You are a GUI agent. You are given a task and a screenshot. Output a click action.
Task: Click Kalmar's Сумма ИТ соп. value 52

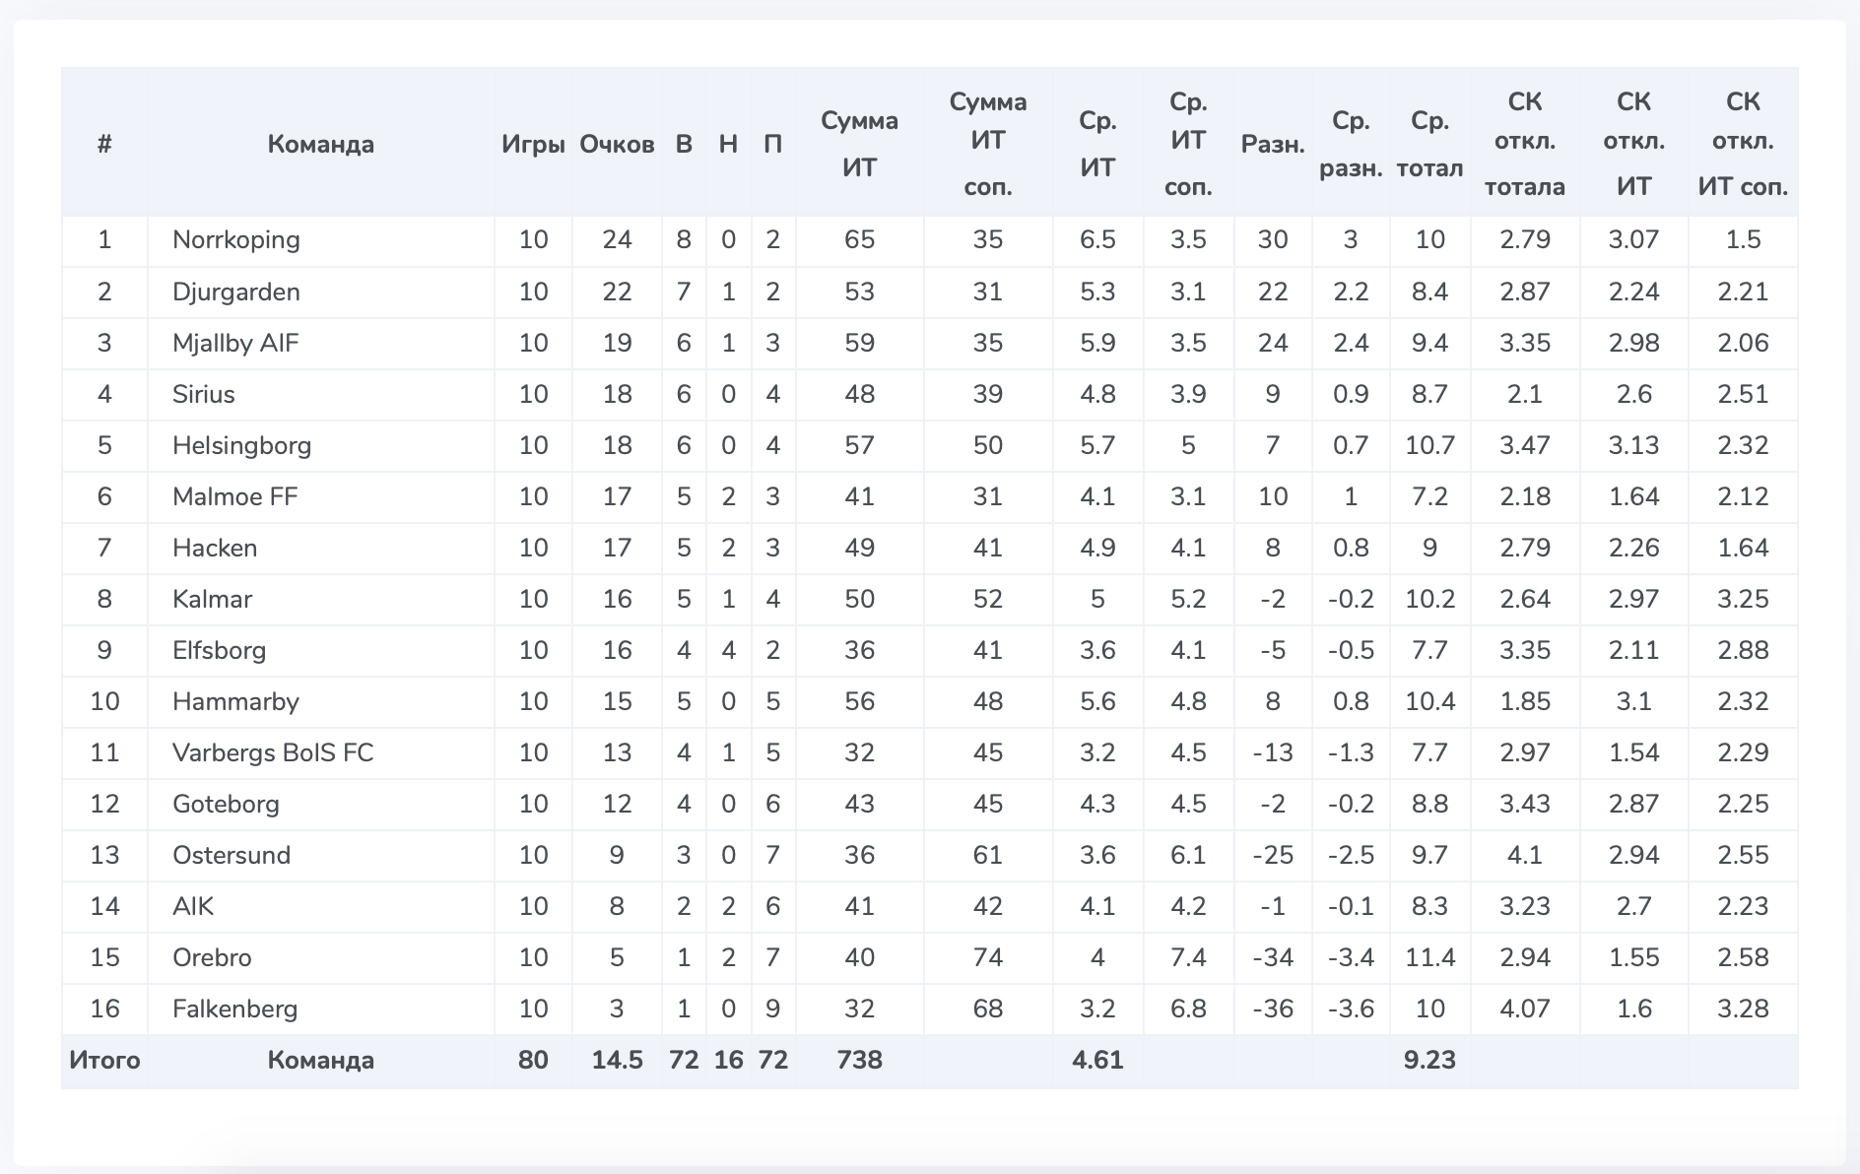click(x=988, y=599)
